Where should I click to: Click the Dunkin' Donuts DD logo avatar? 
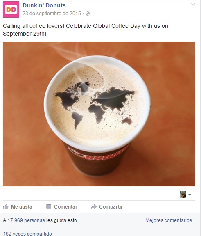(x=11, y=9)
